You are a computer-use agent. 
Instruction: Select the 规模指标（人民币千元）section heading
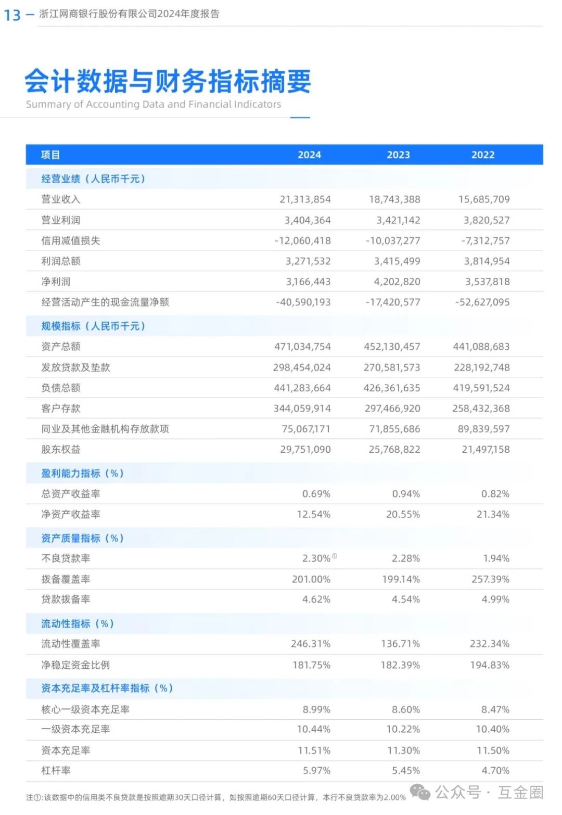click(94, 326)
